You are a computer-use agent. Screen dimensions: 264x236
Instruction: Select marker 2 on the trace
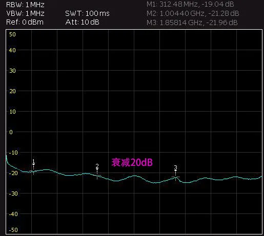97,171
